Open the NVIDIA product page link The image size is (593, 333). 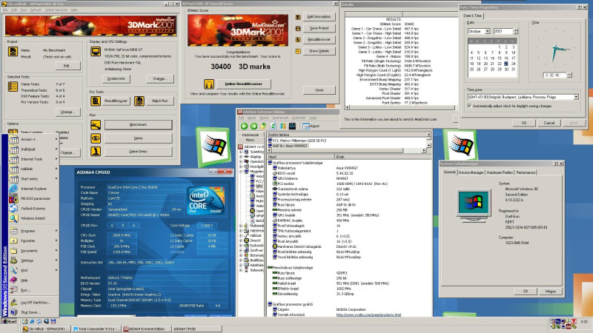click(x=368, y=314)
